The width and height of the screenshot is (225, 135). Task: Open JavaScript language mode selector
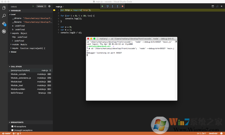click(x=213, y=133)
